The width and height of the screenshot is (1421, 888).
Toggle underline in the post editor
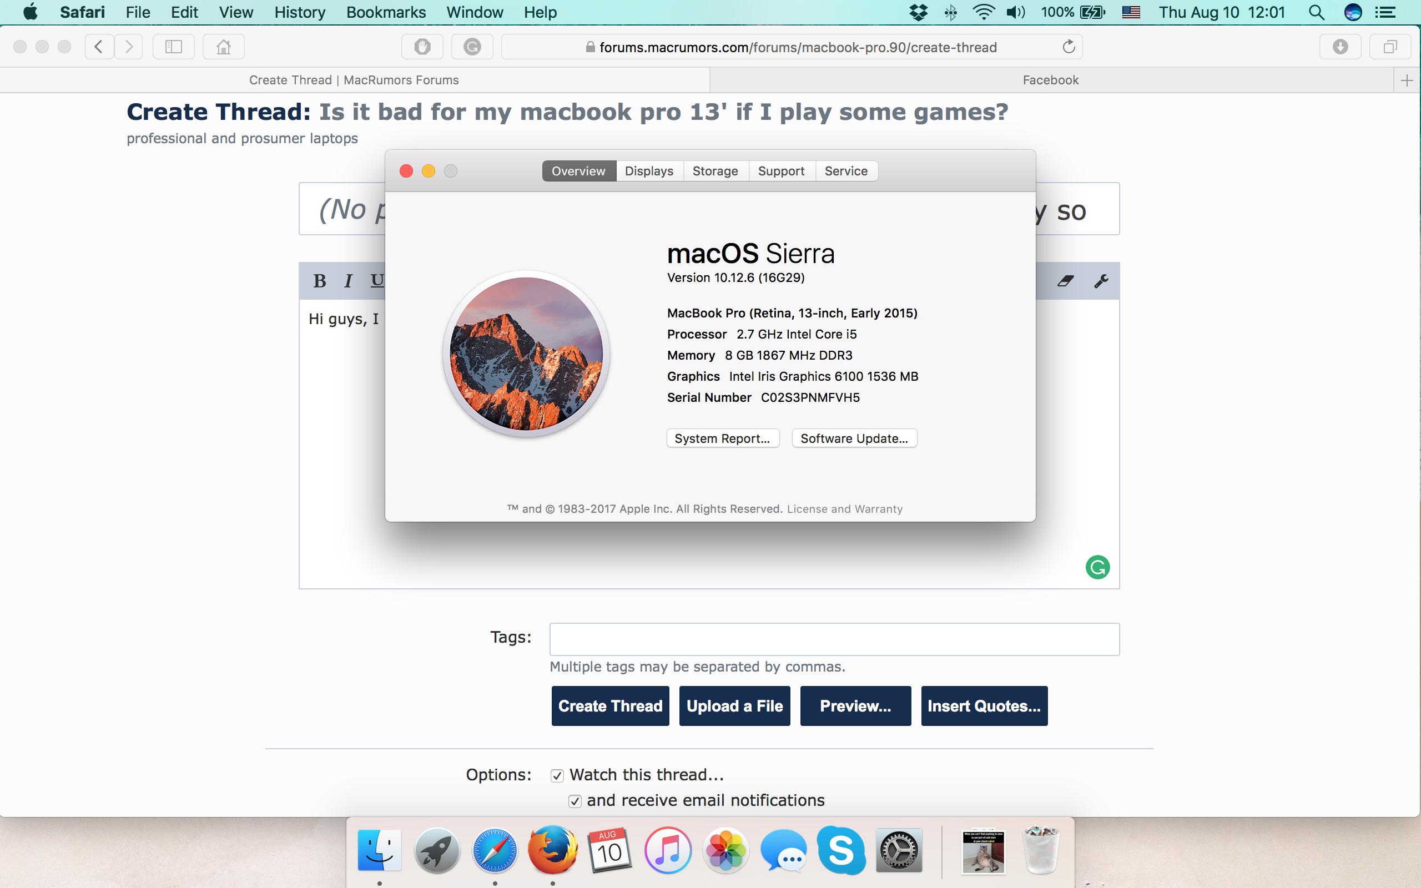click(377, 281)
